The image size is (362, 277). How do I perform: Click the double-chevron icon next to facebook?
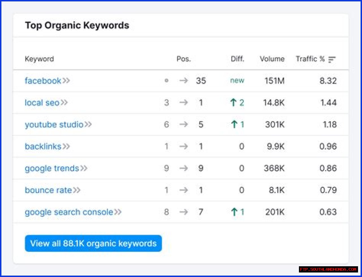tap(66, 81)
